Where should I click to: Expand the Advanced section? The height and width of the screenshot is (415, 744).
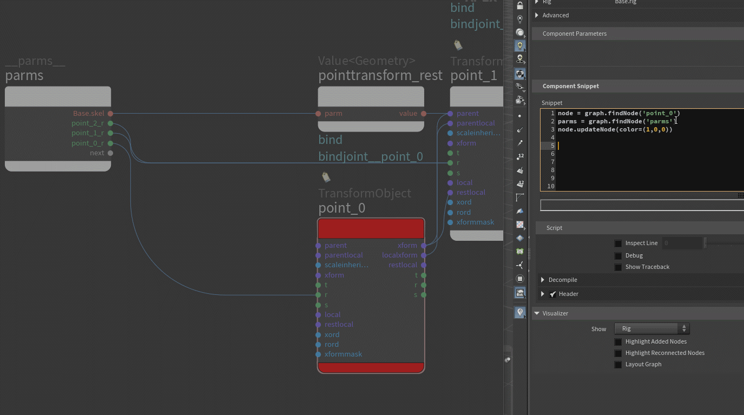point(537,15)
